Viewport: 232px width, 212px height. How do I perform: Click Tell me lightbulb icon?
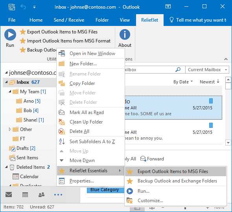click(171, 20)
